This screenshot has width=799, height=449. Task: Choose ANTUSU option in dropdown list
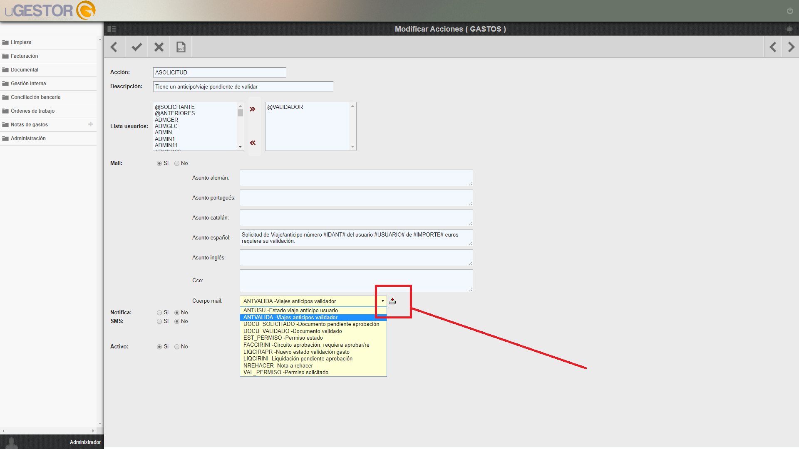[x=313, y=311]
